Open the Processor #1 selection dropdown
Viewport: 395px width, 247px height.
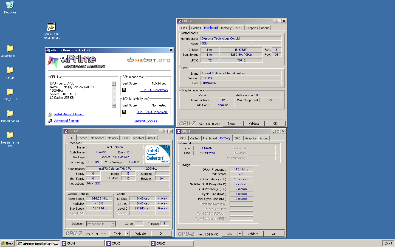(113, 224)
